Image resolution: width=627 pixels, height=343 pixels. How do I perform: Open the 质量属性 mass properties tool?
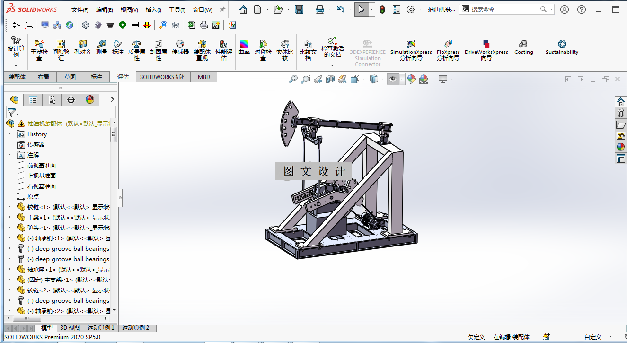(137, 50)
